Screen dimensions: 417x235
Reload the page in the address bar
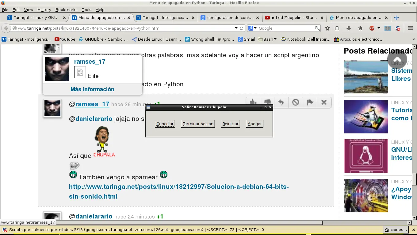coord(242,28)
